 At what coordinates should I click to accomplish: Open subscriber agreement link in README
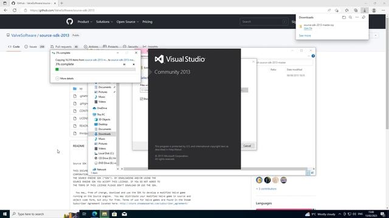154,203
